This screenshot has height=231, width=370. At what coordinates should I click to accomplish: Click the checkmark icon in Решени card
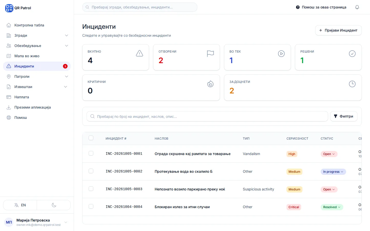(352, 54)
